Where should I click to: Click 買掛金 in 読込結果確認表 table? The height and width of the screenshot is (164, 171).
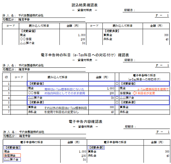(x=108, y=35)
